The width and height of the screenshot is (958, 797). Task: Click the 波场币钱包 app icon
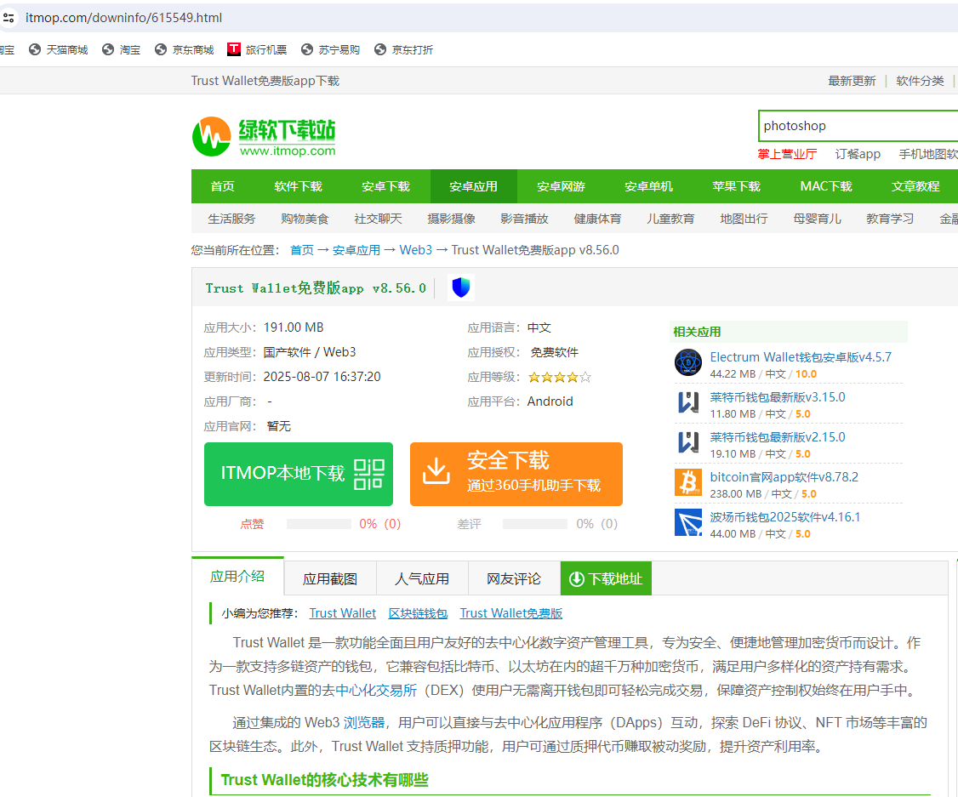coord(688,523)
